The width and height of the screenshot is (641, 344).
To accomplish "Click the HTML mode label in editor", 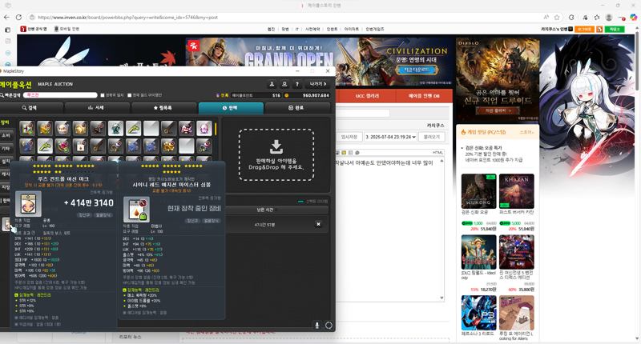I will tap(437, 153).
